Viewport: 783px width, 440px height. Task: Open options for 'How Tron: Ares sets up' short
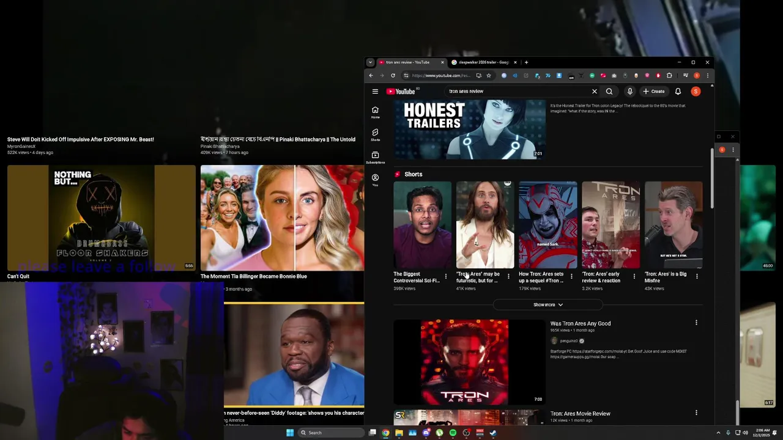pyautogui.click(x=571, y=277)
